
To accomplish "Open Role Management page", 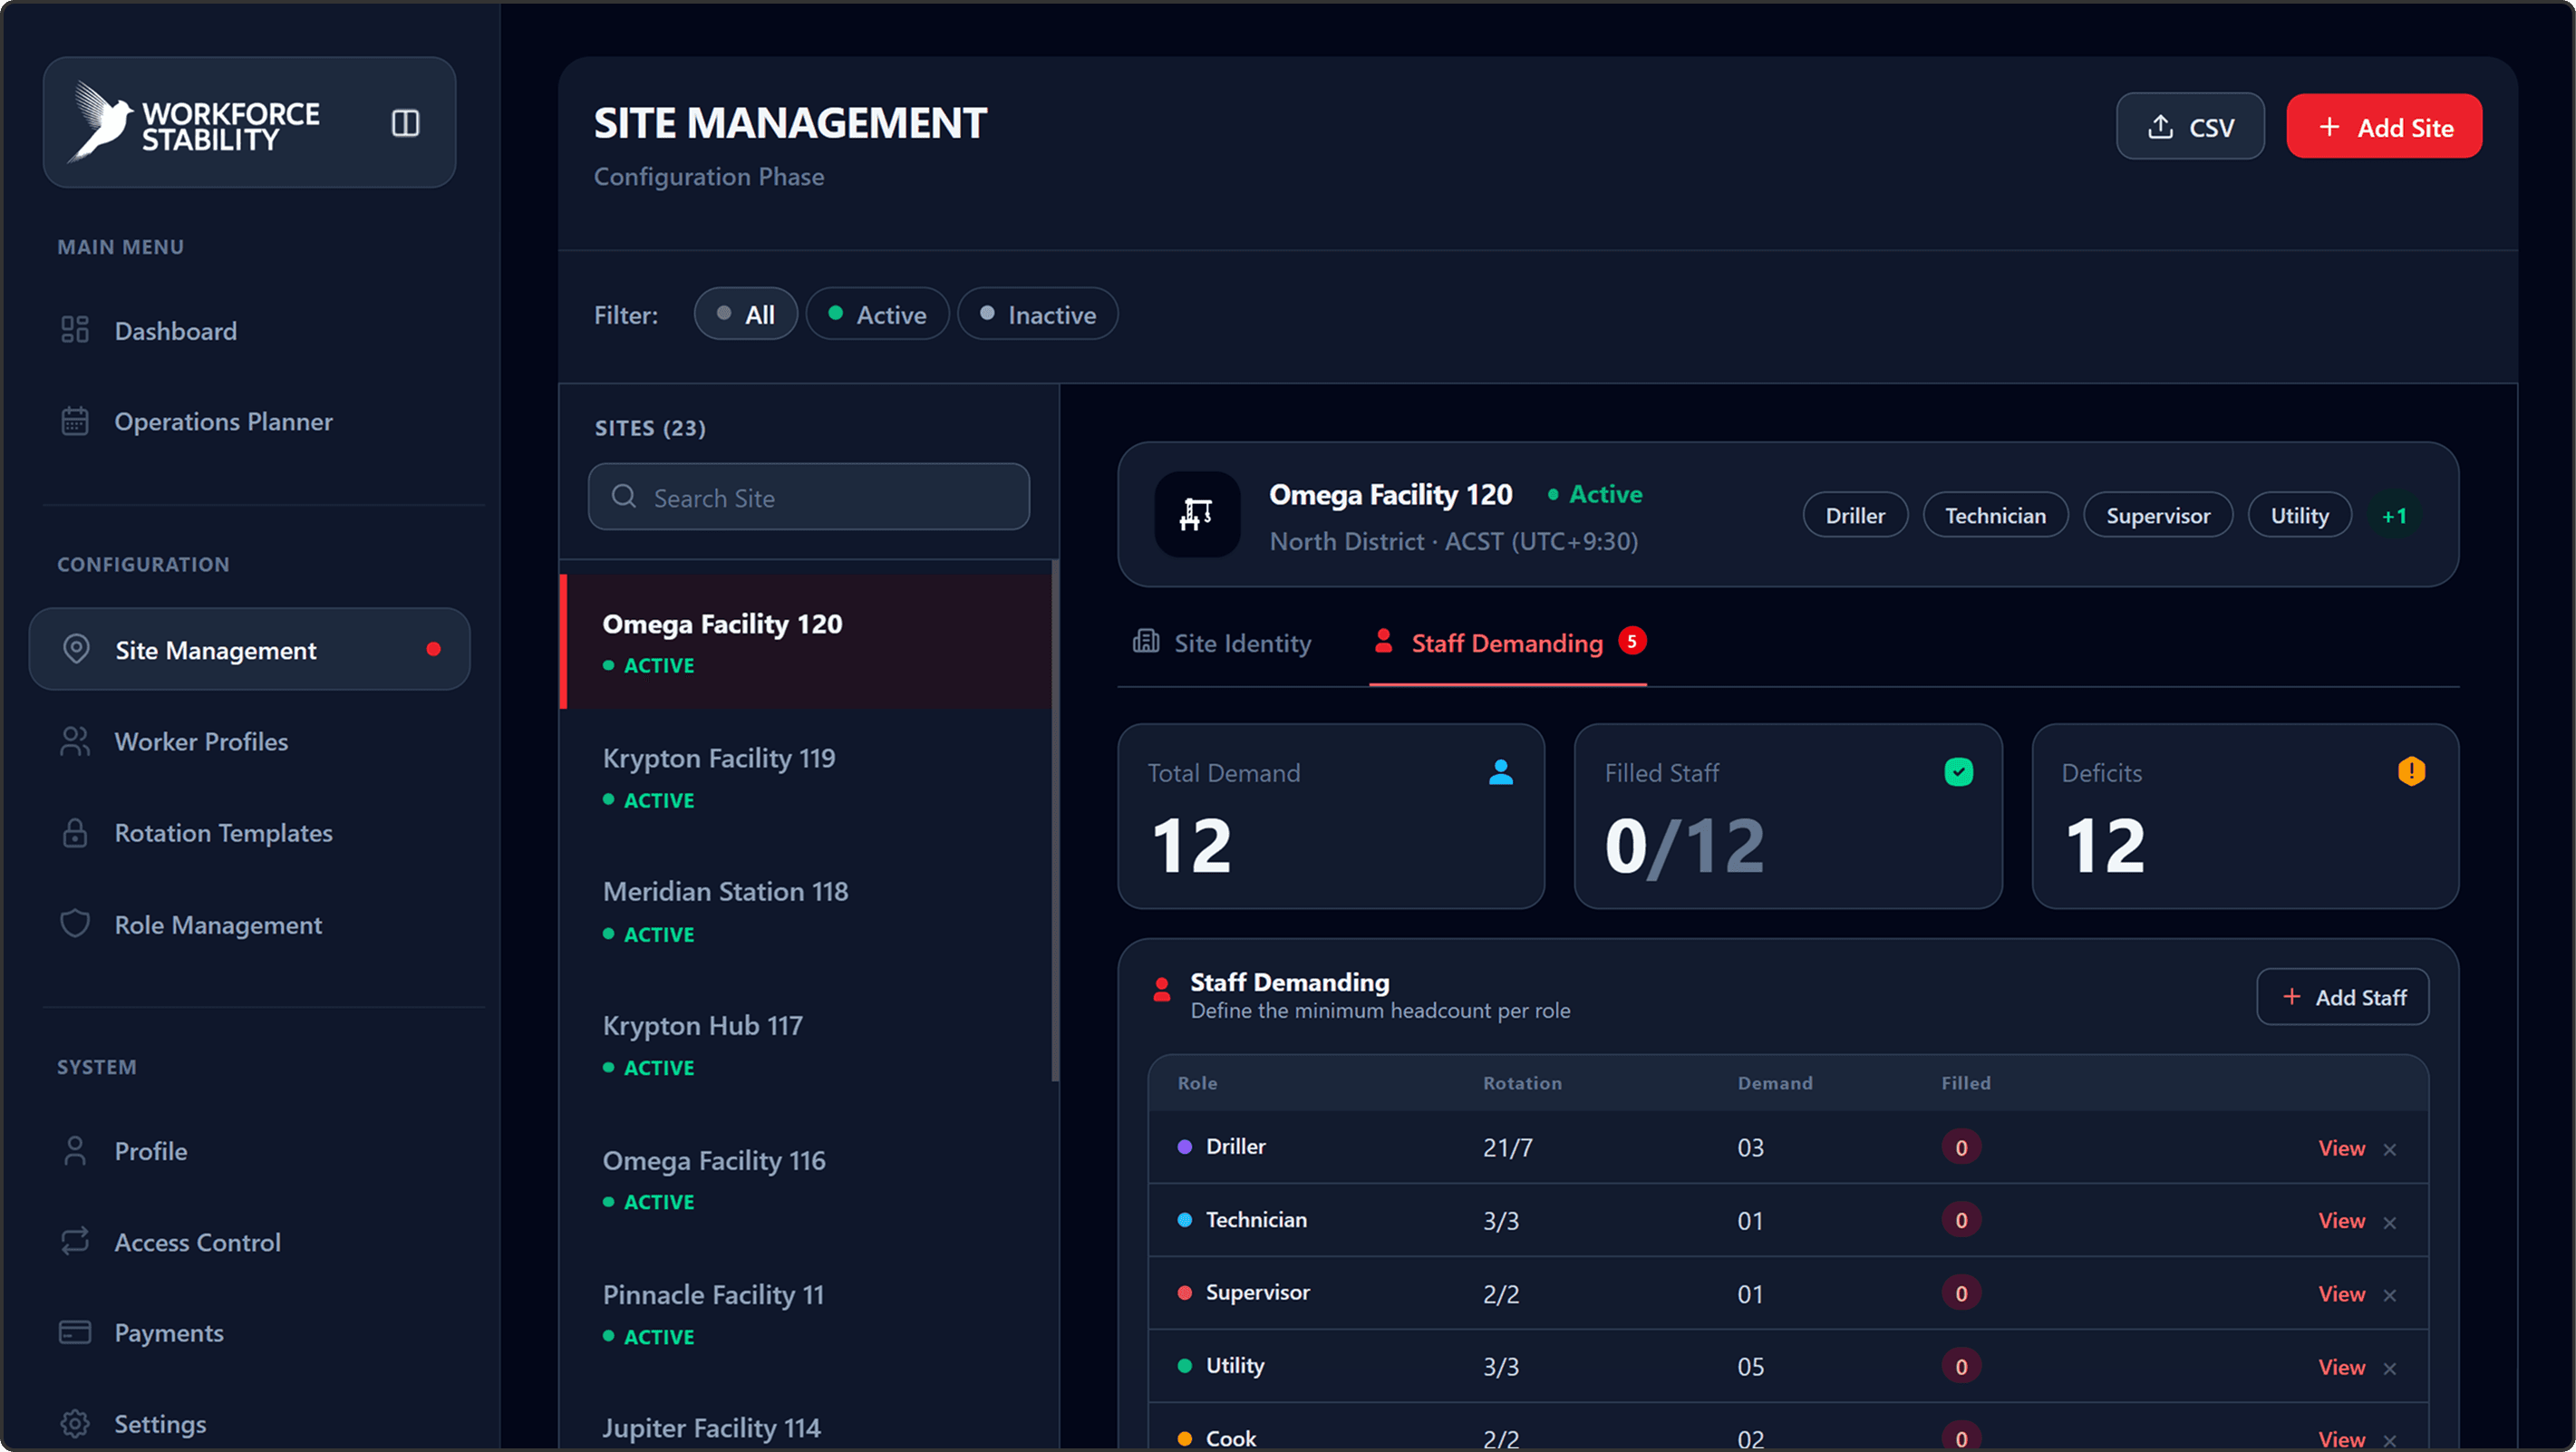I will pyautogui.click(x=218, y=925).
